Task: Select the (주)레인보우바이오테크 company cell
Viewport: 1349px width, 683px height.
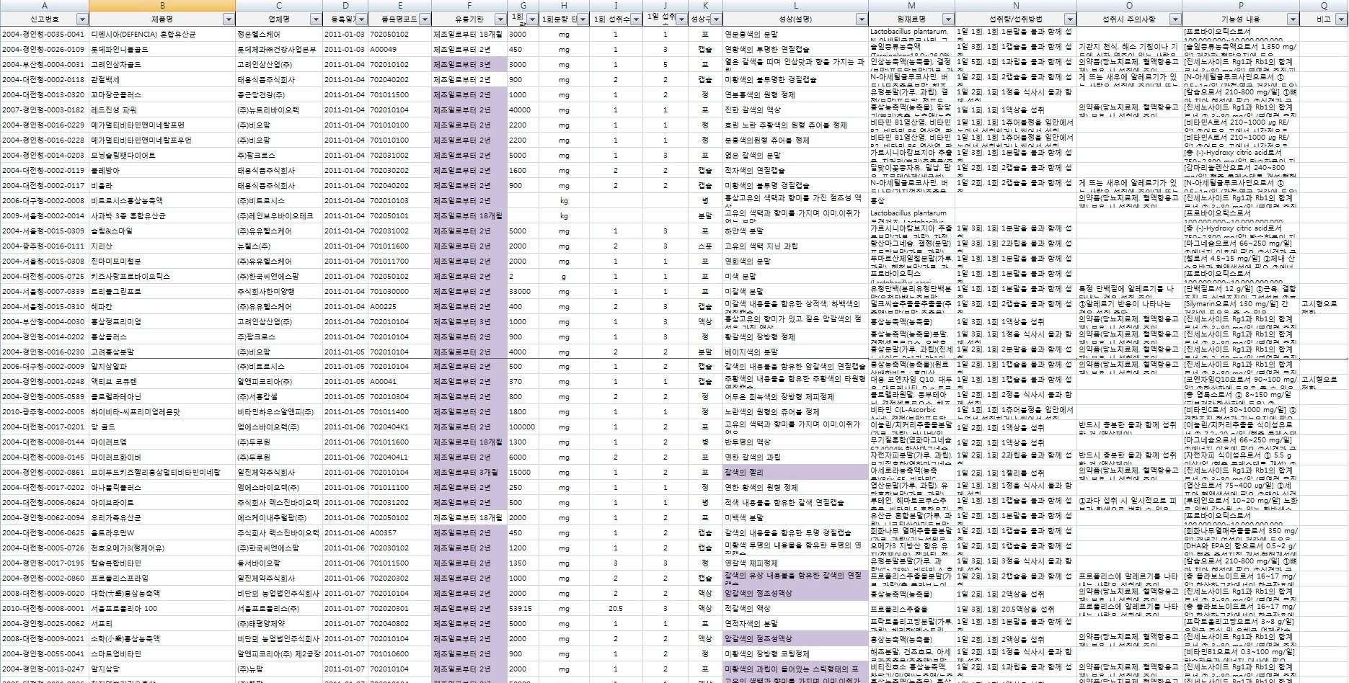Action: [x=279, y=215]
